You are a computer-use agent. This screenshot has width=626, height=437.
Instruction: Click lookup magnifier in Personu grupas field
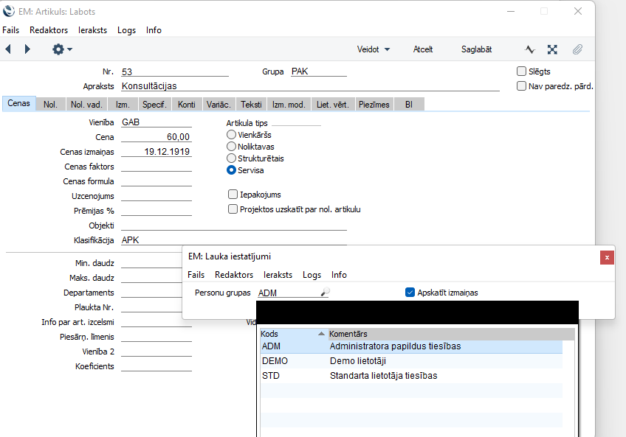(x=325, y=293)
